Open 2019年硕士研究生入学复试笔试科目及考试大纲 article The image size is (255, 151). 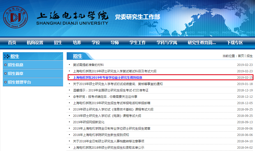coord(115,71)
